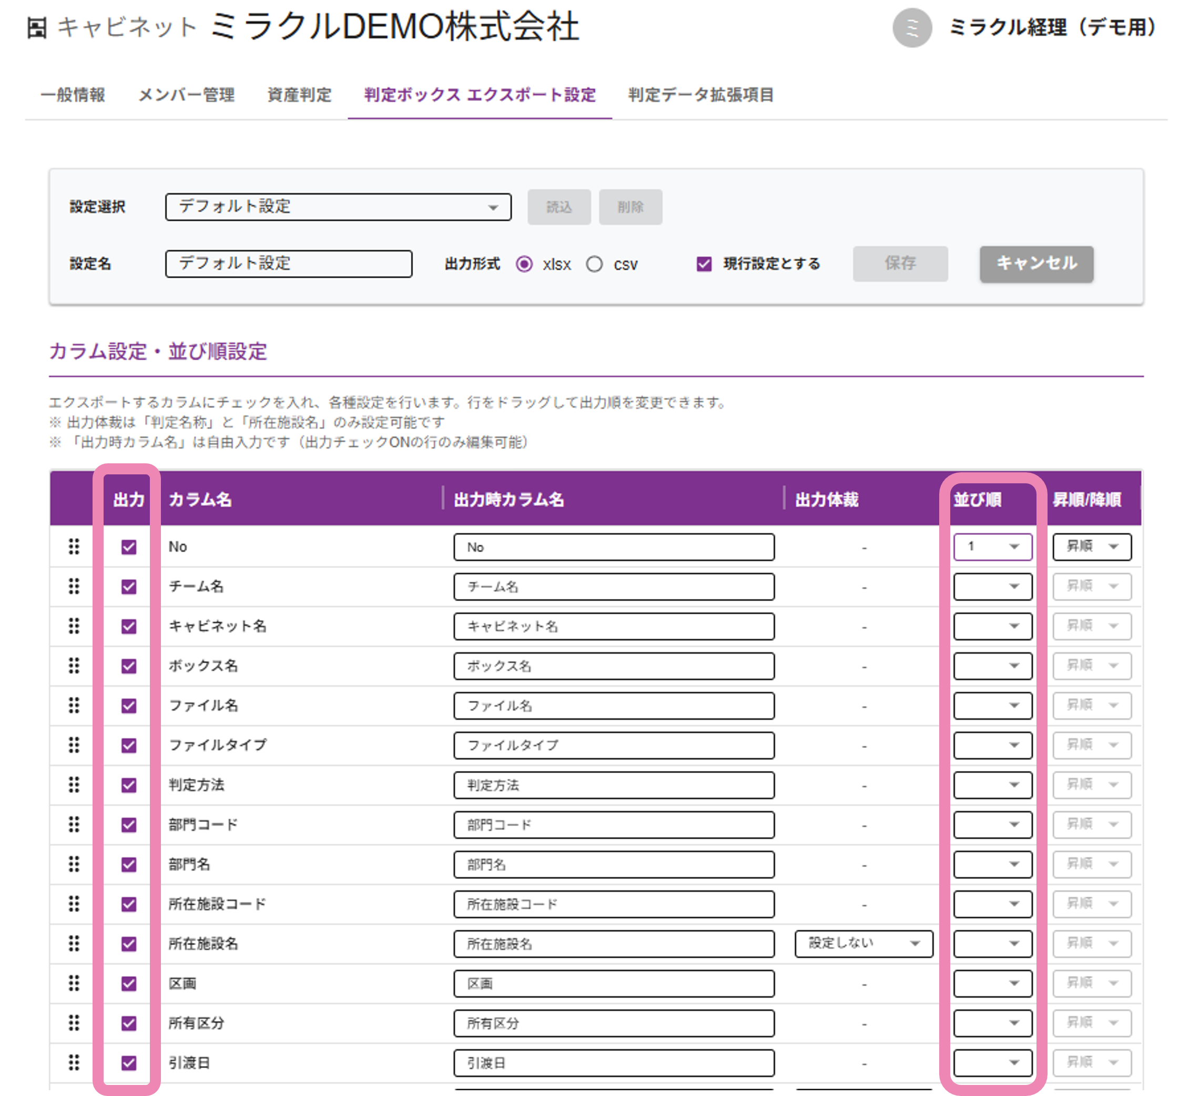The height and width of the screenshot is (1096, 1189).
Task: Grab the drag handle for 所在施設名 row
Action: 74,943
